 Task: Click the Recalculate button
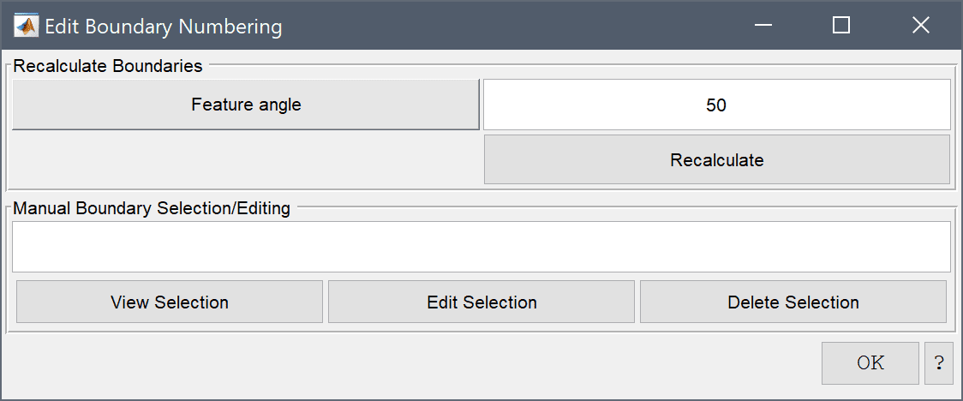717,159
